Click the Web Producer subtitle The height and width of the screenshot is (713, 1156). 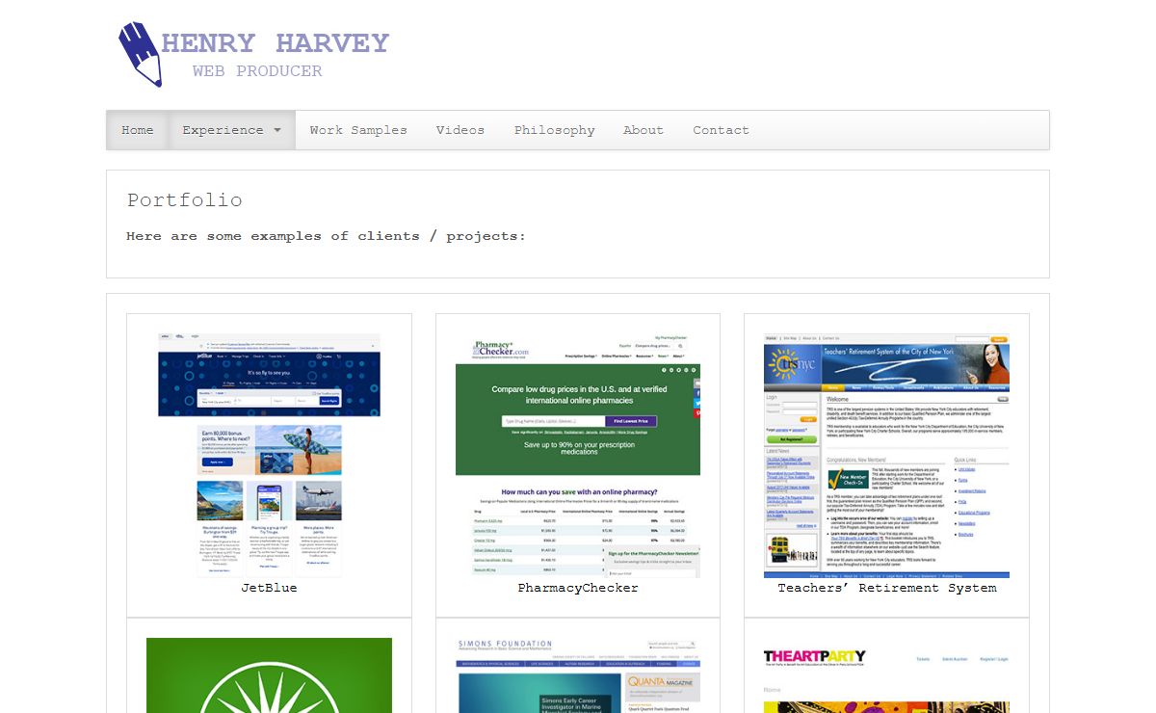pos(257,71)
